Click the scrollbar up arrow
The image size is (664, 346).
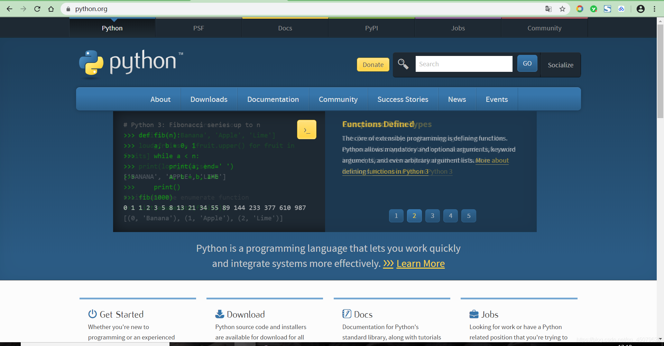coord(660,21)
